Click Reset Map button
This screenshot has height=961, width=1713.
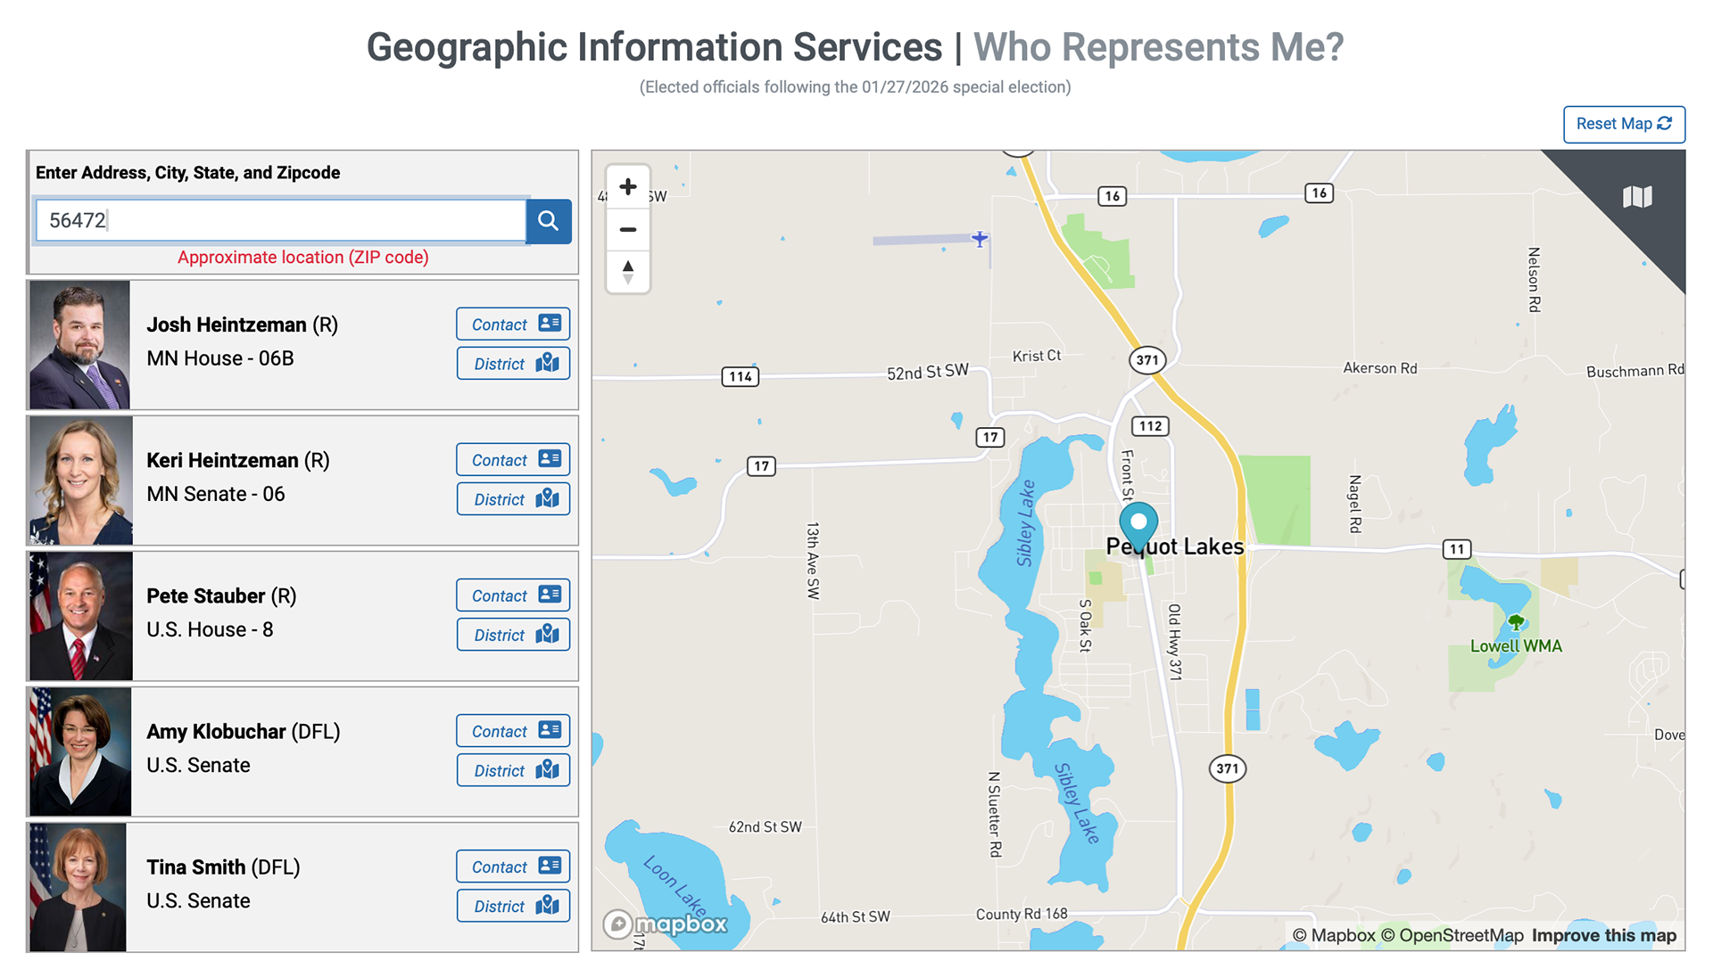[x=1623, y=124]
